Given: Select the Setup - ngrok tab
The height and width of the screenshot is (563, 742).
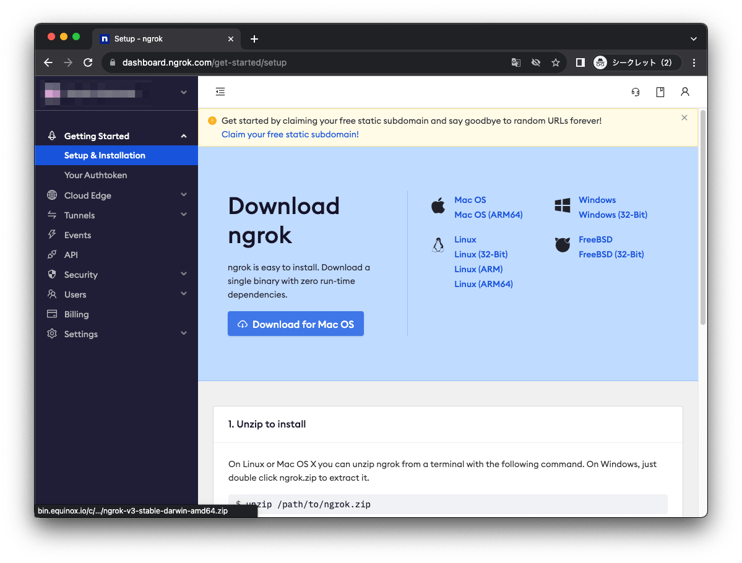Looking at the screenshot, I should click(166, 39).
